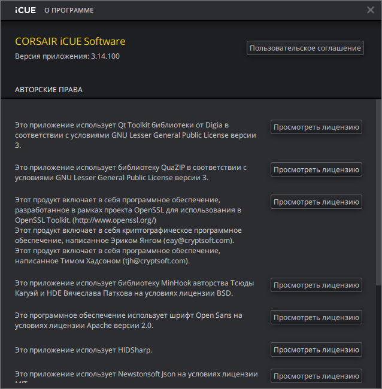Click the eay@cryptsoft.com email address
The width and height of the screenshot is (382, 389).
(x=198, y=241)
